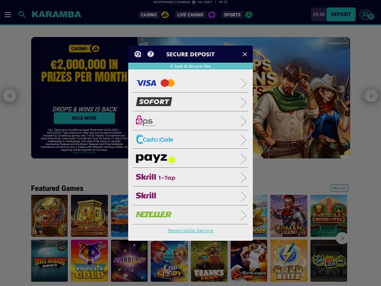Close the Secure Deposit dialog
381x286 pixels.
click(x=245, y=54)
